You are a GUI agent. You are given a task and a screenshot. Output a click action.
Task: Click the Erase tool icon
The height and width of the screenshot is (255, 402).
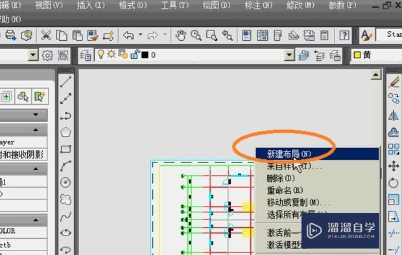point(394,82)
